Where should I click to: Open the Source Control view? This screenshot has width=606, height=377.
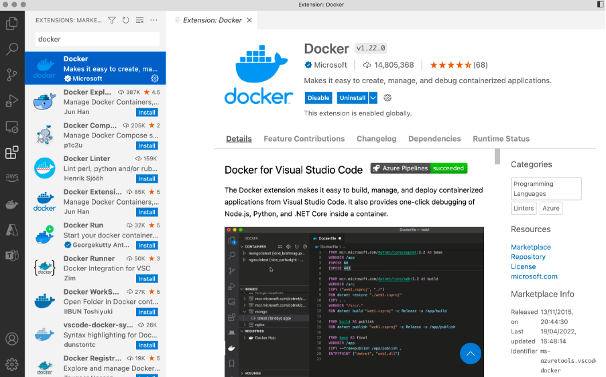11,74
